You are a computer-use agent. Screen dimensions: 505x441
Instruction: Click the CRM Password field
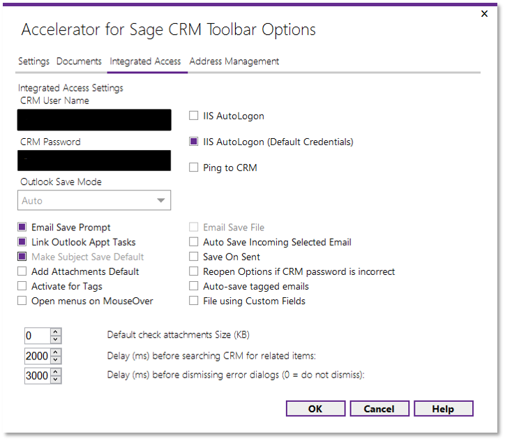click(x=94, y=160)
